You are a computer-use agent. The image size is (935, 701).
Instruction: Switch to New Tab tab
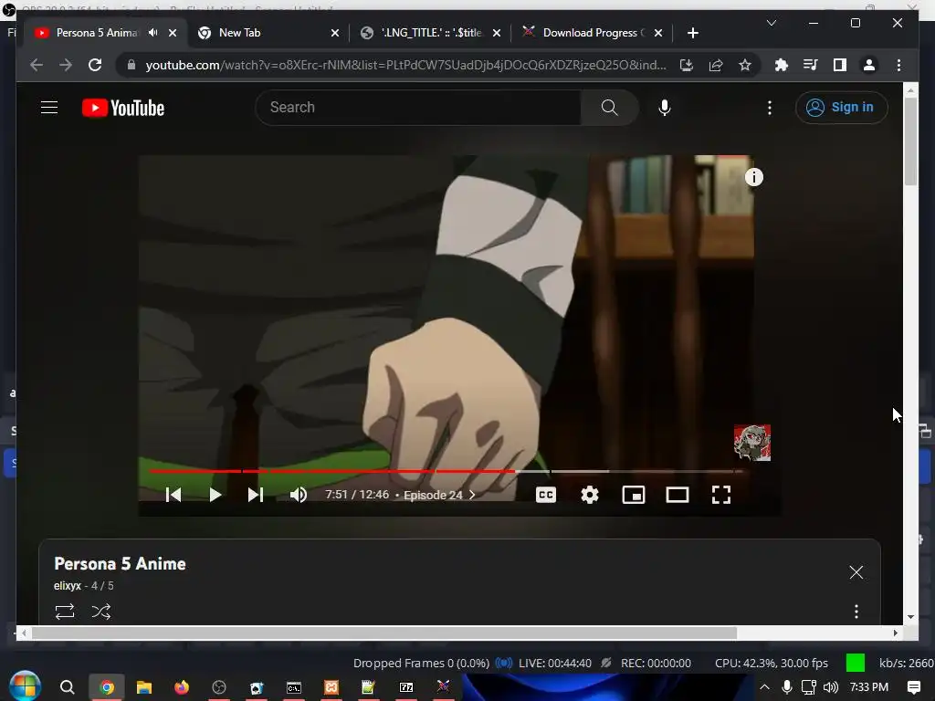click(239, 33)
